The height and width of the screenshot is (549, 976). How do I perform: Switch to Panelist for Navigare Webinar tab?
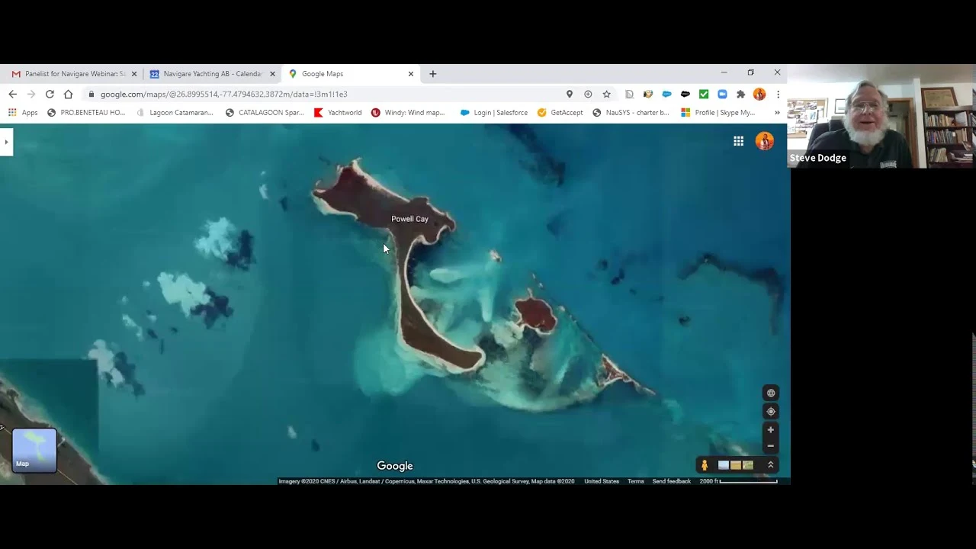(x=74, y=74)
